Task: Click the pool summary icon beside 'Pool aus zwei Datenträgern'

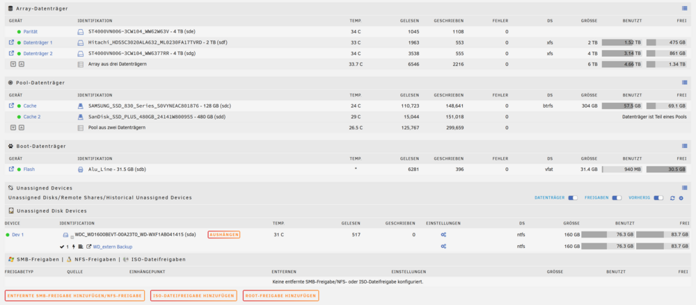Action: pyautogui.click(x=81, y=127)
